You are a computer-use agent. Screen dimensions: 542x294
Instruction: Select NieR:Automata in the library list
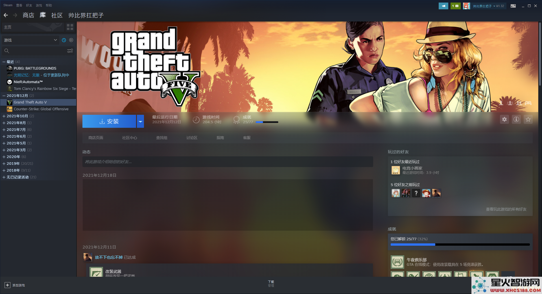[x=28, y=82]
